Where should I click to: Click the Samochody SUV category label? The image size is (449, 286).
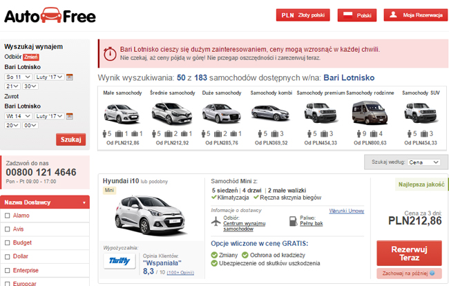coord(421,93)
